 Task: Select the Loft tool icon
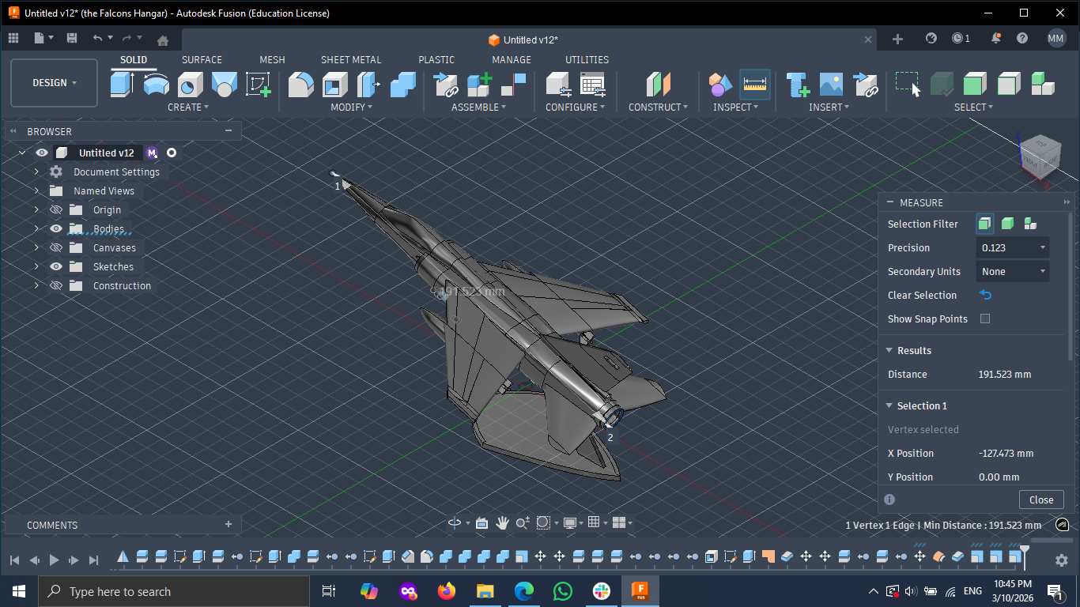[225, 84]
